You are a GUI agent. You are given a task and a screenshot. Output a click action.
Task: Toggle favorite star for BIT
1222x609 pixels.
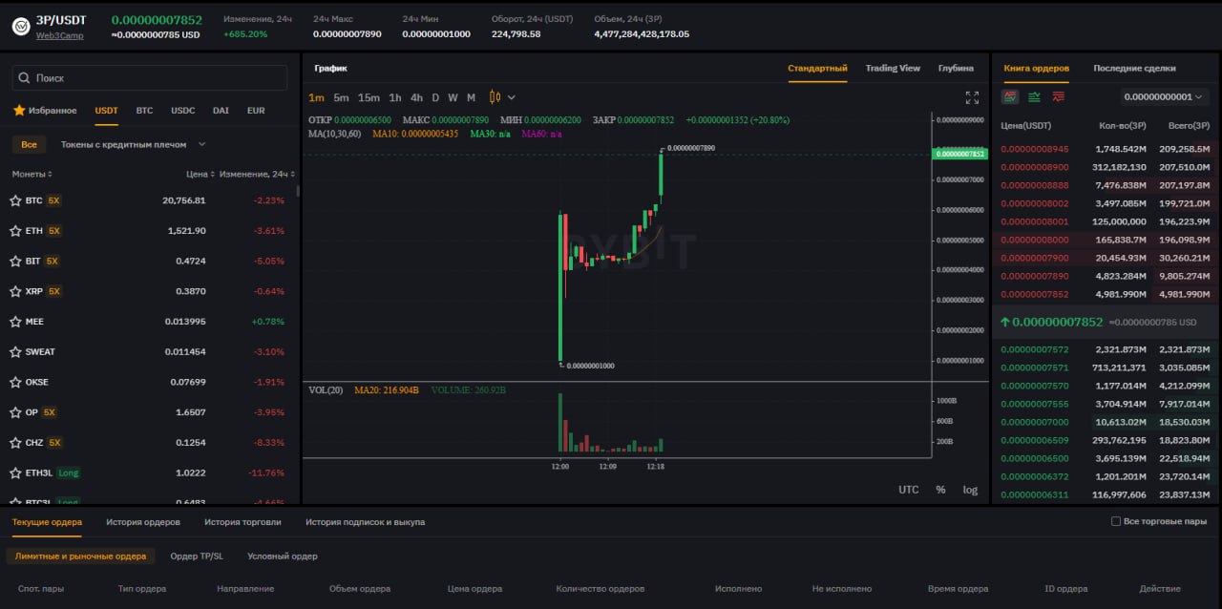15,261
